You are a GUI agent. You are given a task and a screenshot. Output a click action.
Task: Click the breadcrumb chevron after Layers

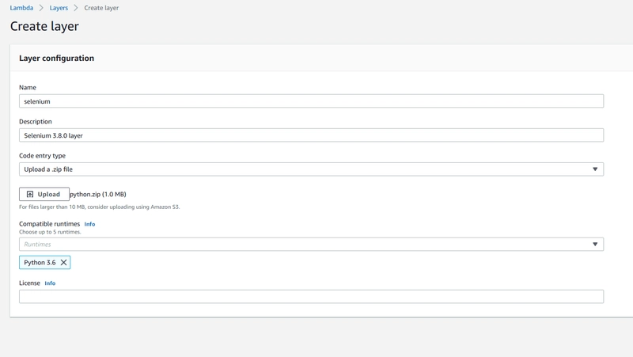(76, 8)
